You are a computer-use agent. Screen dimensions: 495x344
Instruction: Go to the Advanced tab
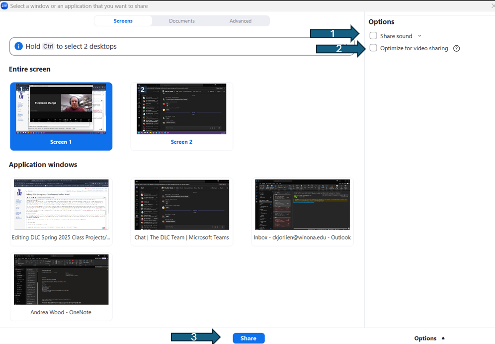tap(240, 21)
